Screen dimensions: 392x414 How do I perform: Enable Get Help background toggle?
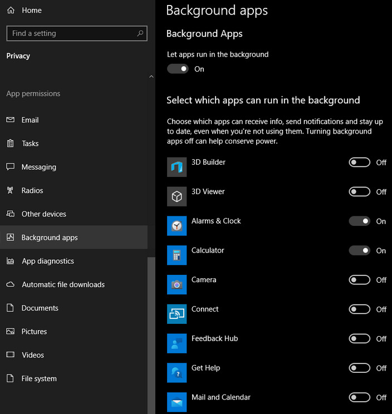(359, 368)
